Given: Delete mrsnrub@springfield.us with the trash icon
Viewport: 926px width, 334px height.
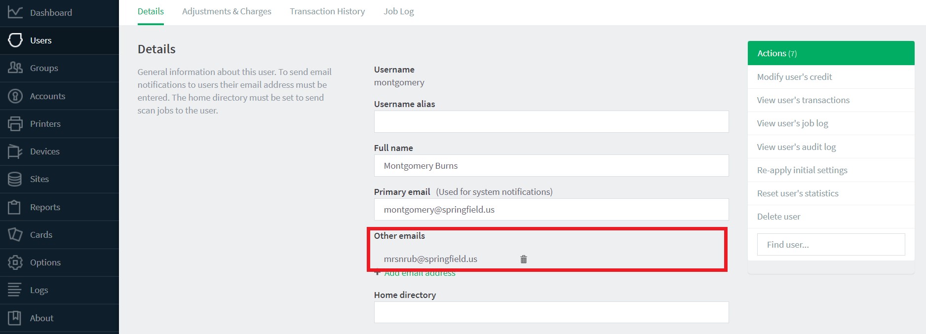Looking at the screenshot, I should [524, 259].
